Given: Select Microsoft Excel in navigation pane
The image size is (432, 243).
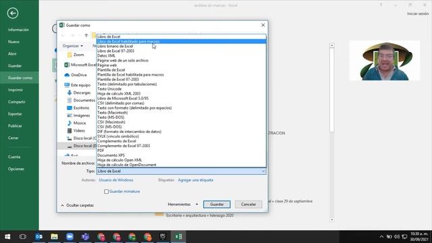Looking at the screenshot, I should [80, 65].
